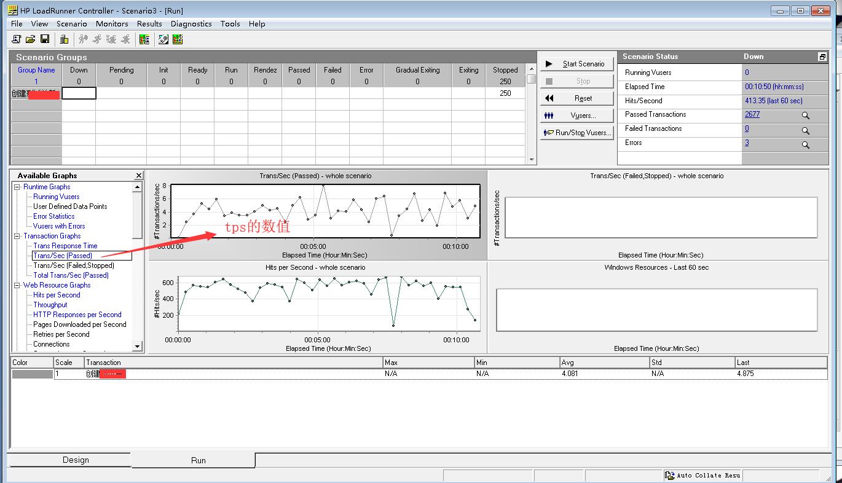Open Failed Transactions count link 0
The image size is (842, 483).
747,128
